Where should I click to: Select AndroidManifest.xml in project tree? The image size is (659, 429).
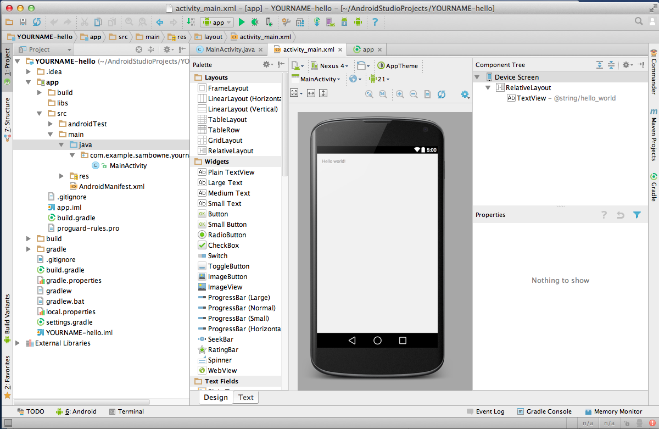(111, 186)
